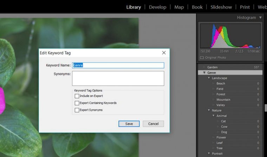267x157 pixels.
Task: Select the Genre keyword row
Action: 230,73
